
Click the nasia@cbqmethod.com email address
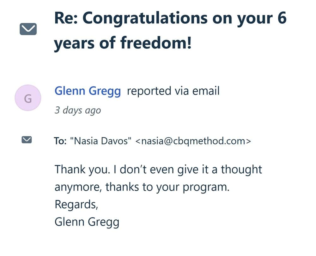coord(193,141)
